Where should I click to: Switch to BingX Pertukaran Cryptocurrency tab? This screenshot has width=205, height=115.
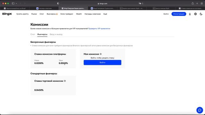point(102,8)
